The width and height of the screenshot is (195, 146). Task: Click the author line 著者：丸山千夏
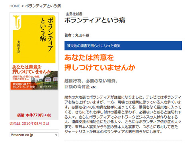tap(77, 35)
